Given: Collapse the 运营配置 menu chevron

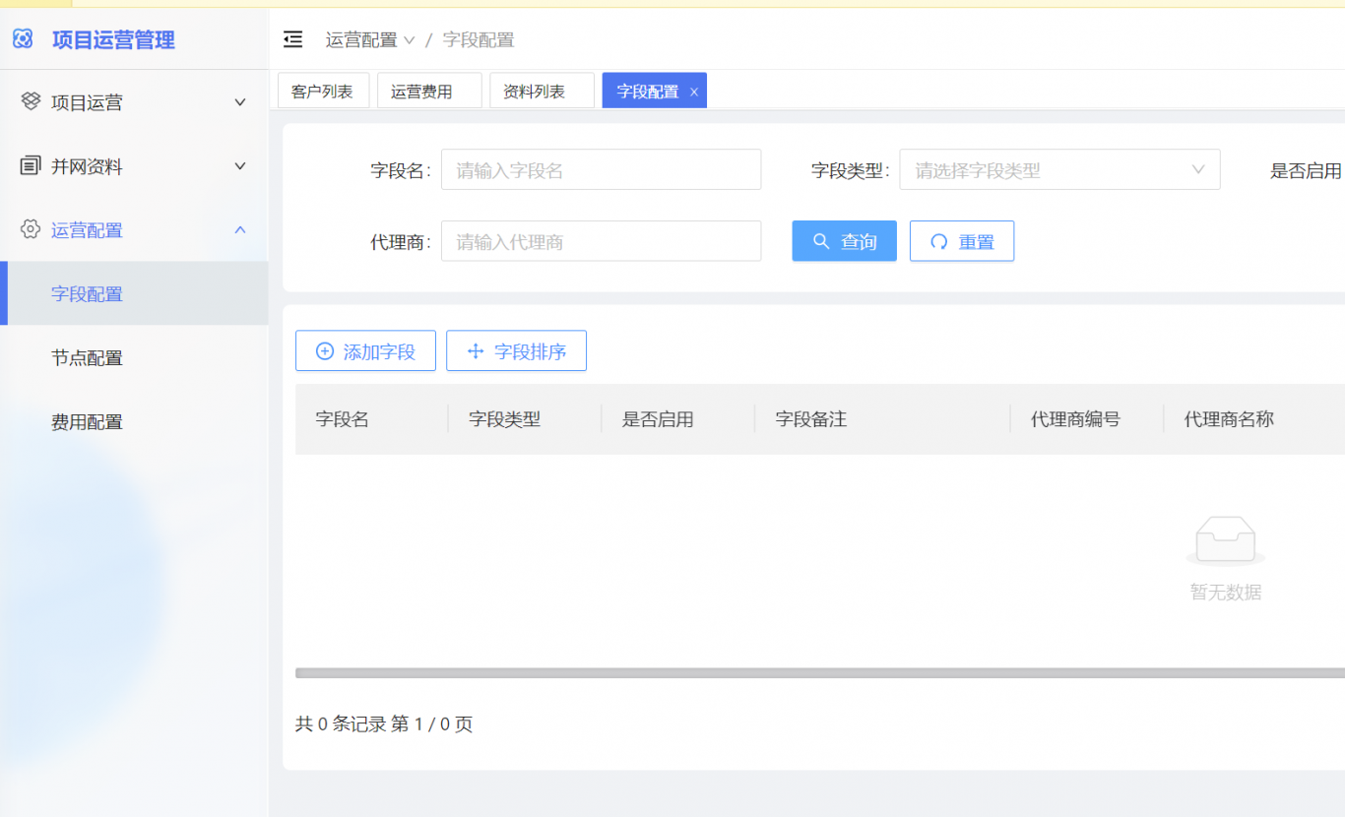Looking at the screenshot, I should (x=240, y=229).
